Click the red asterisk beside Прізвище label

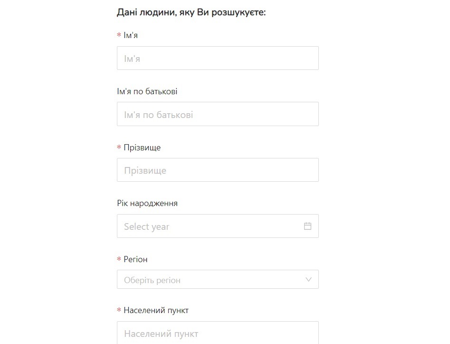(x=119, y=147)
